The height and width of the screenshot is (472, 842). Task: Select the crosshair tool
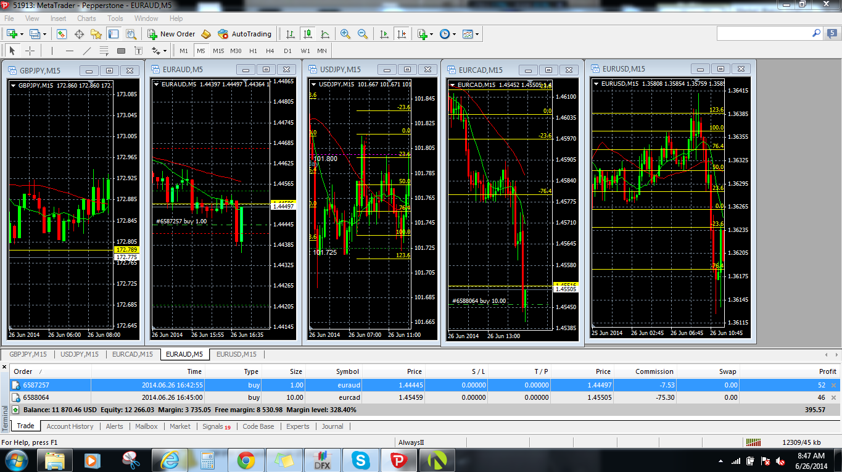click(30, 51)
